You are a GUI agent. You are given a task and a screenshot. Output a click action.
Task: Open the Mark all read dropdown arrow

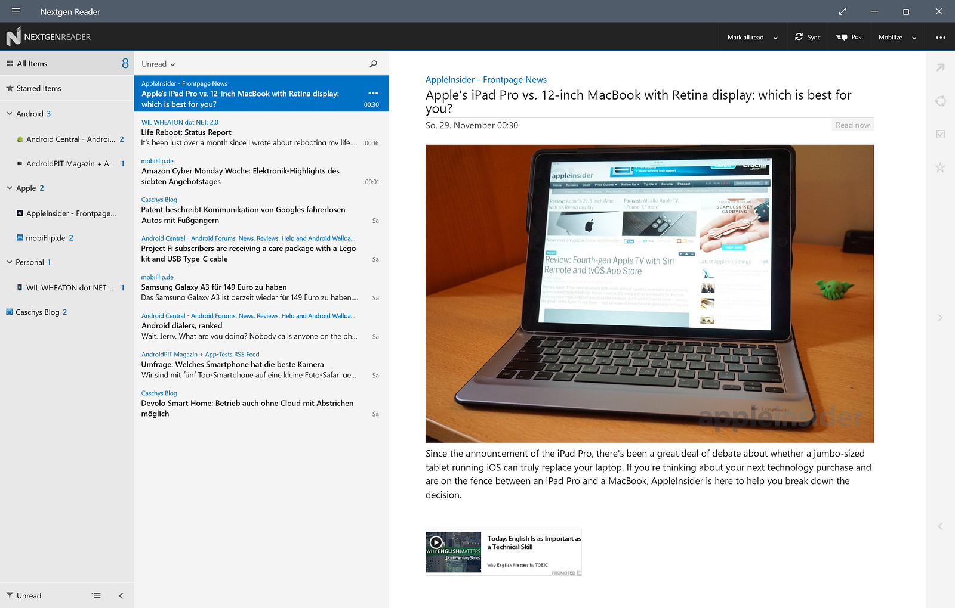775,38
